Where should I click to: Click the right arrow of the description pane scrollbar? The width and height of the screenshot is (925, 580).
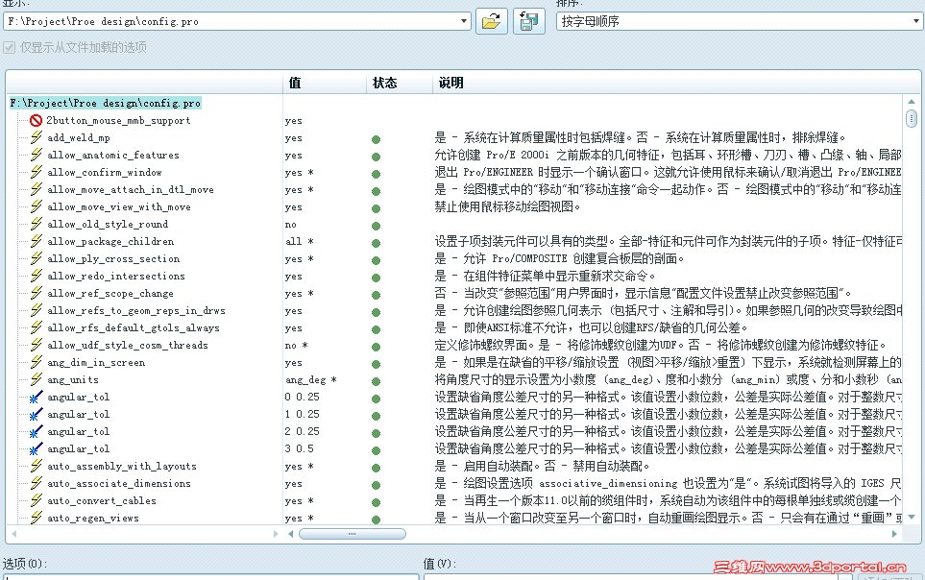(x=894, y=534)
